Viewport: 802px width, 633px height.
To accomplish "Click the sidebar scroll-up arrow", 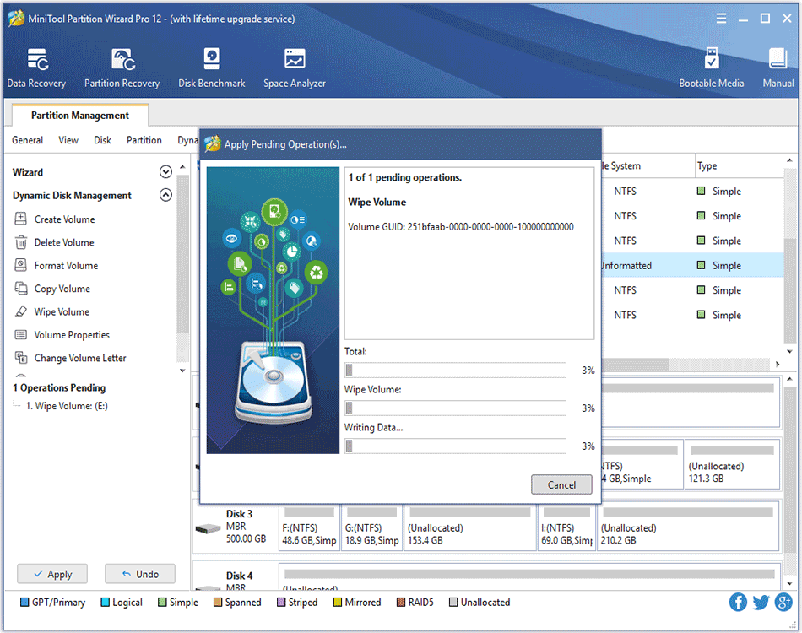I will click(182, 166).
